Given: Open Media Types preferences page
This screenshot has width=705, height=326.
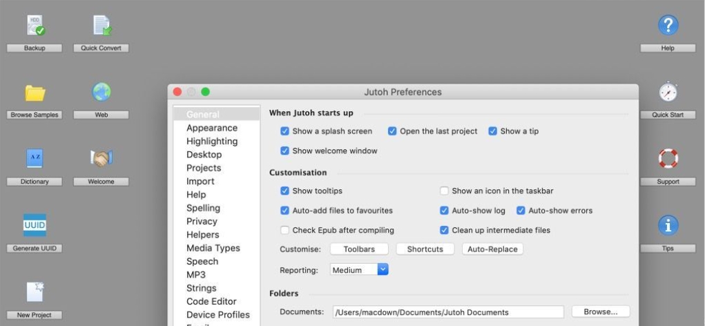Looking at the screenshot, I should coord(216,248).
